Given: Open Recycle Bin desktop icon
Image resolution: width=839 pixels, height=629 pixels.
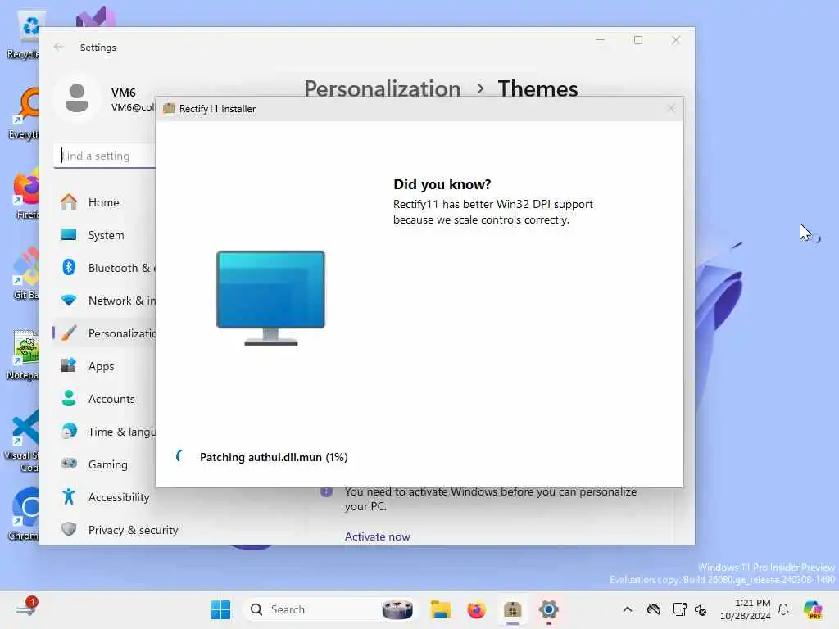Looking at the screenshot, I should click(23, 34).
